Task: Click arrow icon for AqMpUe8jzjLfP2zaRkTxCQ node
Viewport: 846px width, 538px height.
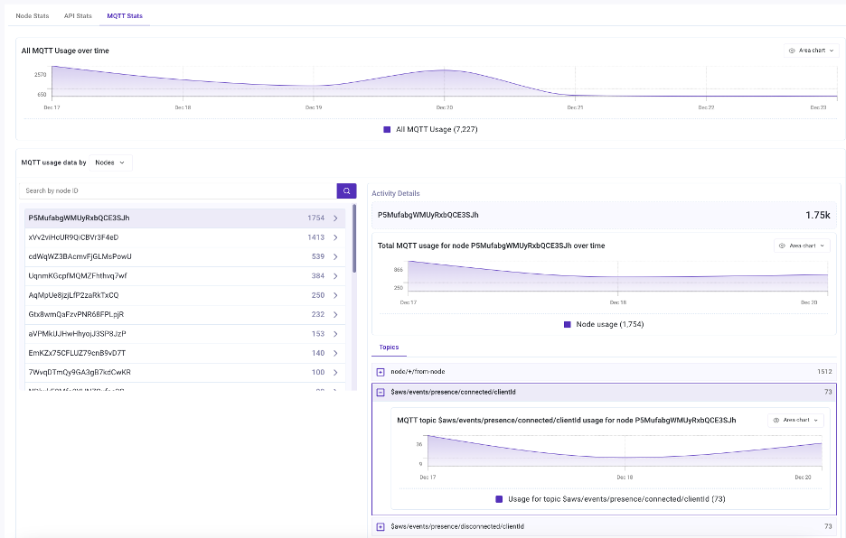Action: [x=335, y=295]
